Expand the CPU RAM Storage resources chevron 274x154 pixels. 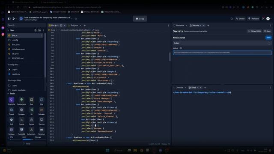pos(8,138)
